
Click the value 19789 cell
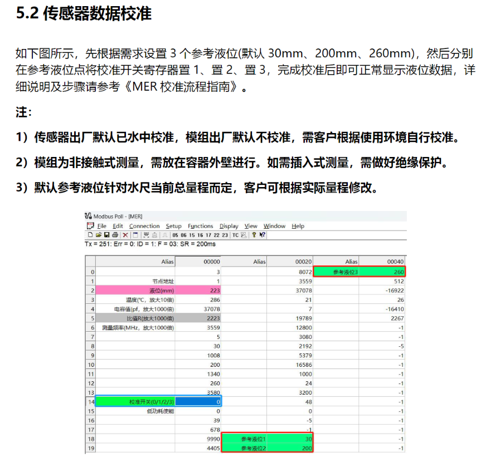click(x=290, y=318)
